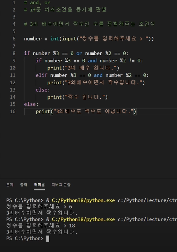Click the '# and, or' comment line
The height and width of the screenshot is (252, 177).
37,2
